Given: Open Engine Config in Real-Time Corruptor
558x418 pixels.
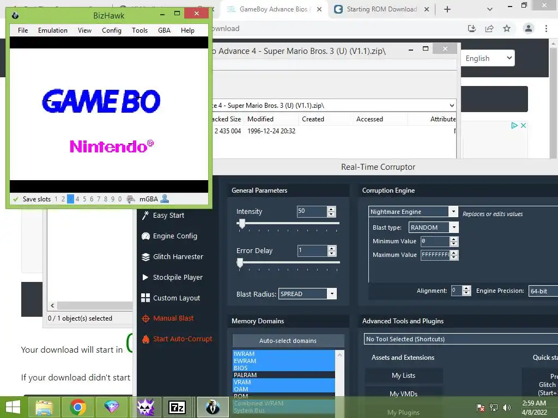Looking at the screenshot, I should click(x=169, y=236).
